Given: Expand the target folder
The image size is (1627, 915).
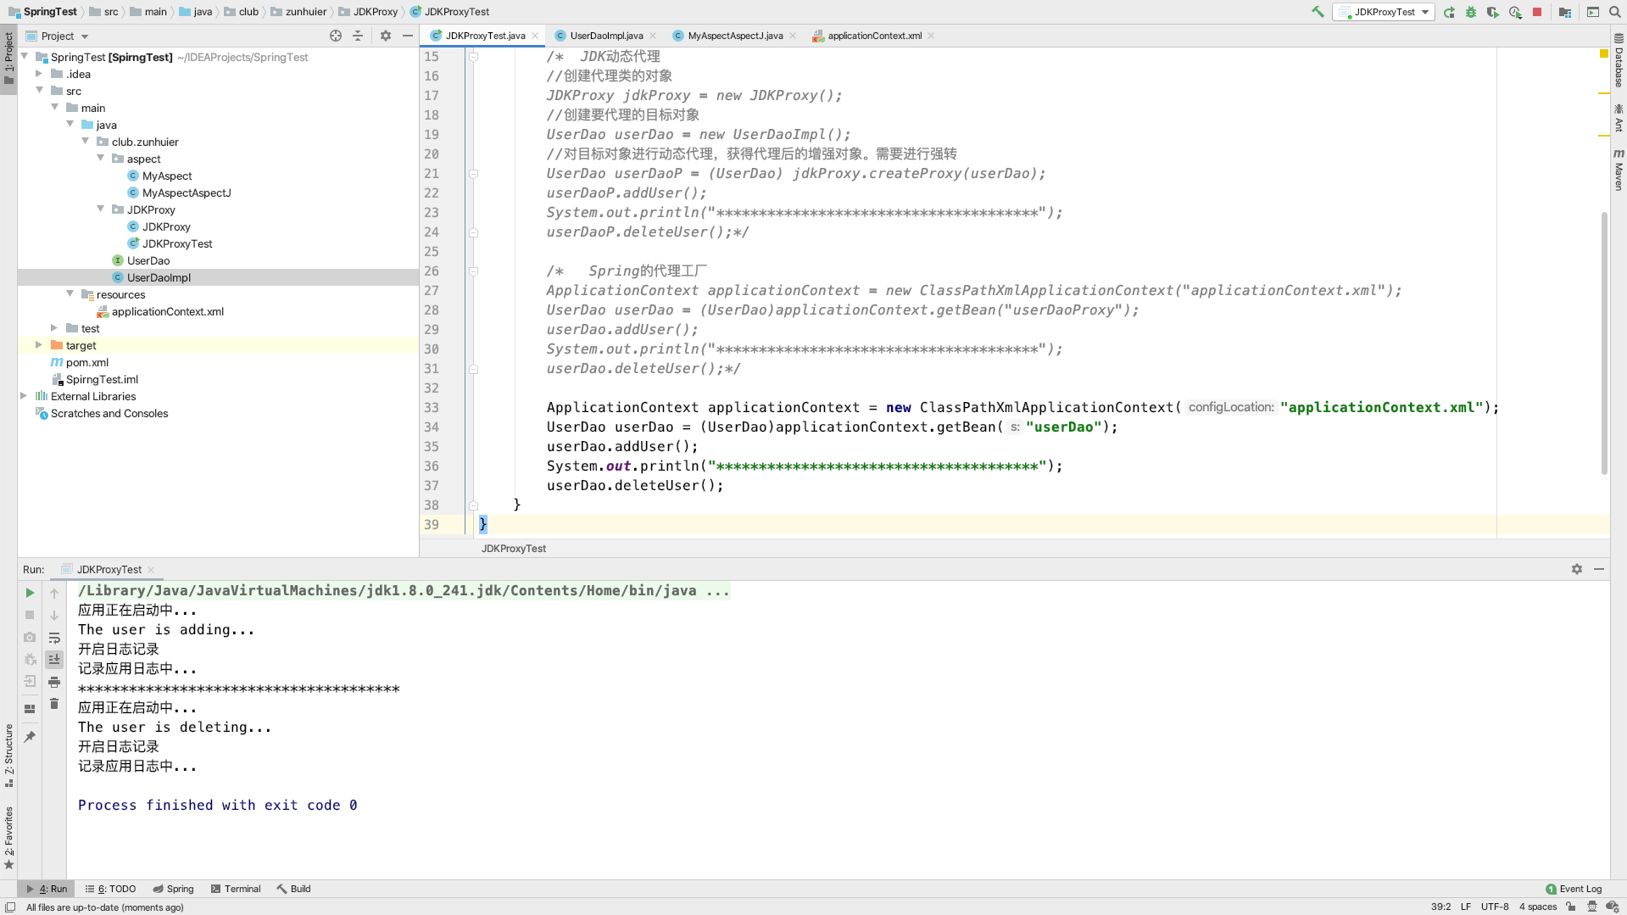Looking at the screenshot, I should click(40, 345).
